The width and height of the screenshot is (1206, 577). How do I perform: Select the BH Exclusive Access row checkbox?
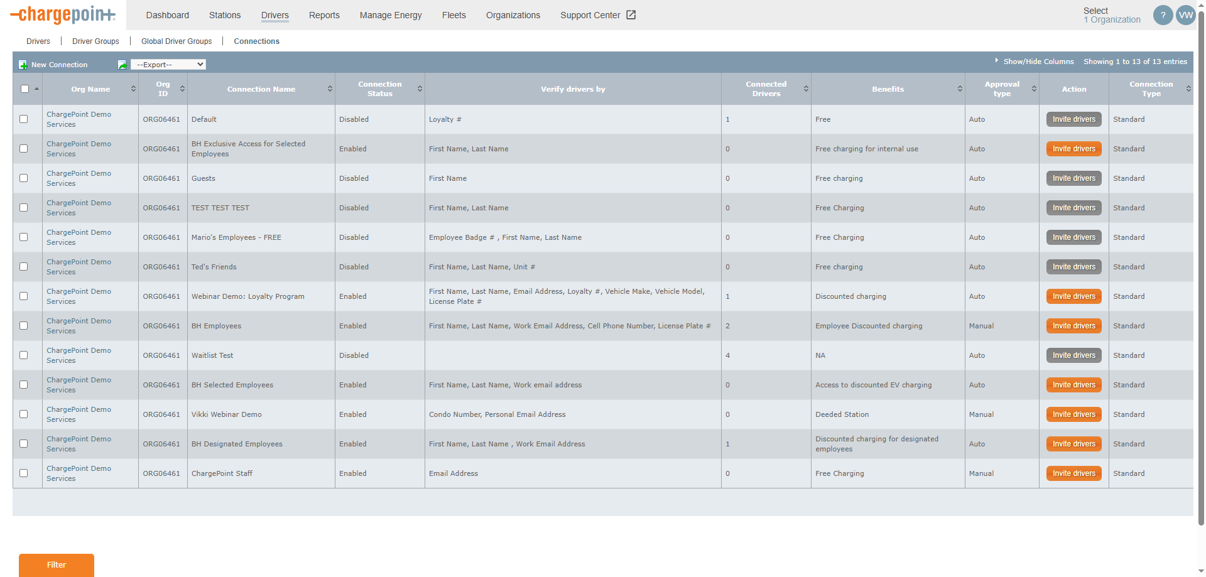pyautogui.click(x=24, y=148)
